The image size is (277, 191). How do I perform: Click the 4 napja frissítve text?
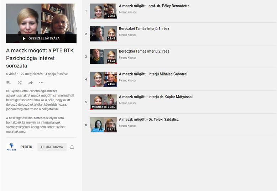point(57,74)
